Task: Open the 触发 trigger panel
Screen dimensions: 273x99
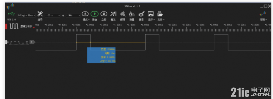Action: pos(113,14)
